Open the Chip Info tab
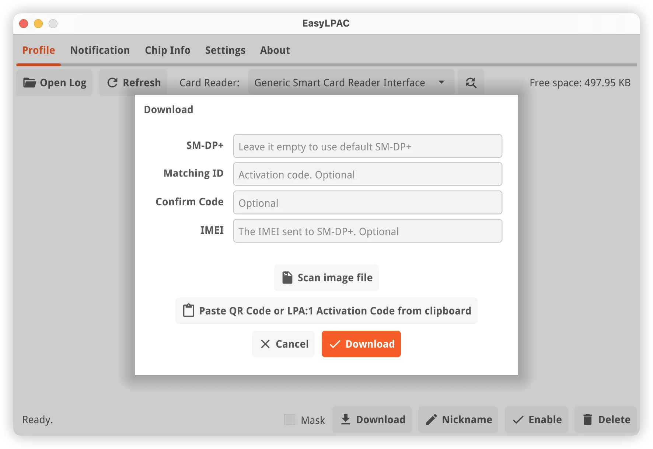The image size is (653, 449). tap(167, 50)
